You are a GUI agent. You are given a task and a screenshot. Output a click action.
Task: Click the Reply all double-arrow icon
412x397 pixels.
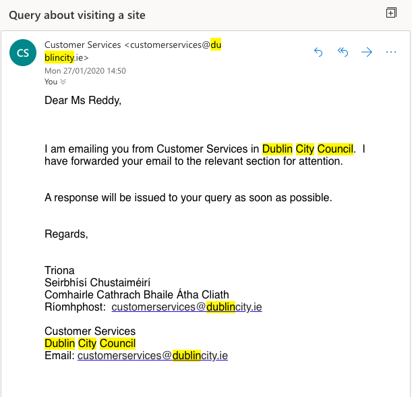tap(343, 52)
